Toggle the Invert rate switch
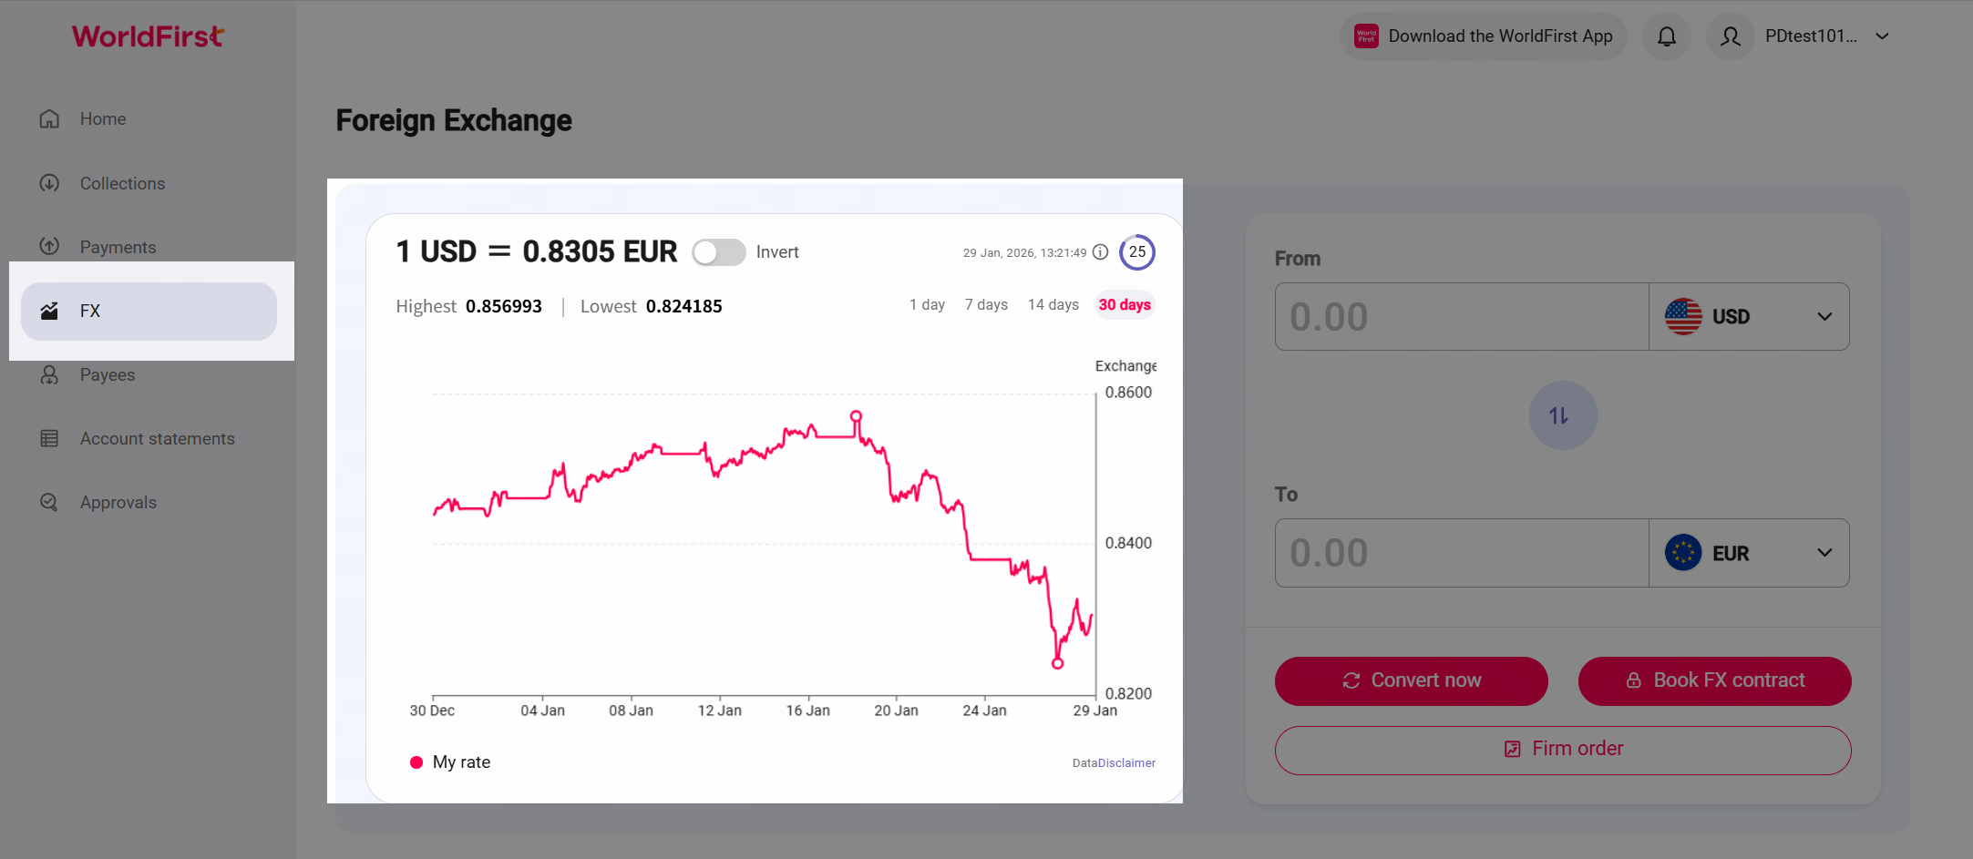The image size is (1973, 859). coord(718,252)
